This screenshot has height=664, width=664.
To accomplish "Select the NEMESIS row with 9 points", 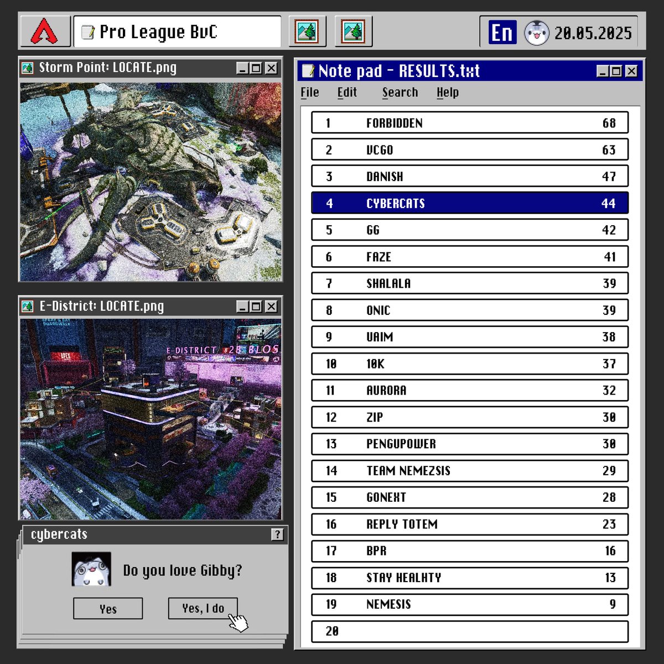I will click(x=470, y=604).
